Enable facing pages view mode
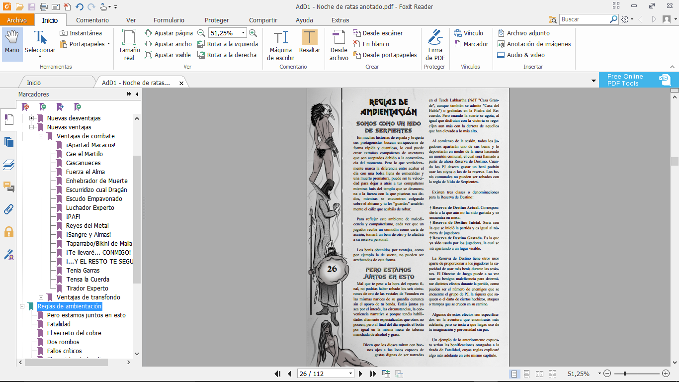This screenshot has height=382, width=679. pyautogui.click(x=540, y=374)
